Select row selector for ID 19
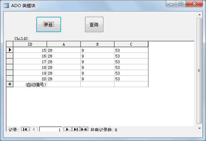This screenshot has height=141, width=206. (x=10, y=73)
